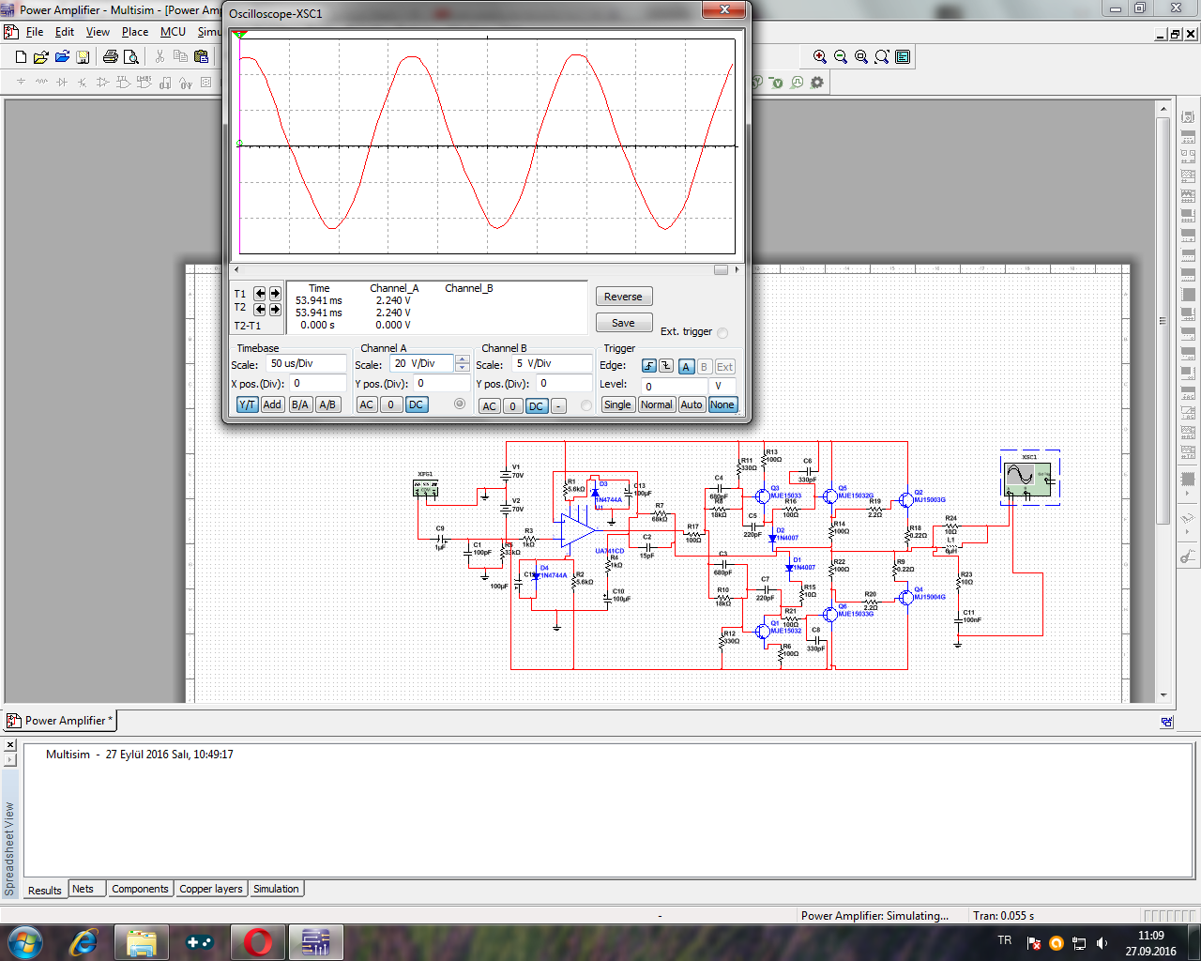Click the Zoom Out magnifier icon
The height and width of the screenshot is (961, 1201).
point(841,56)
